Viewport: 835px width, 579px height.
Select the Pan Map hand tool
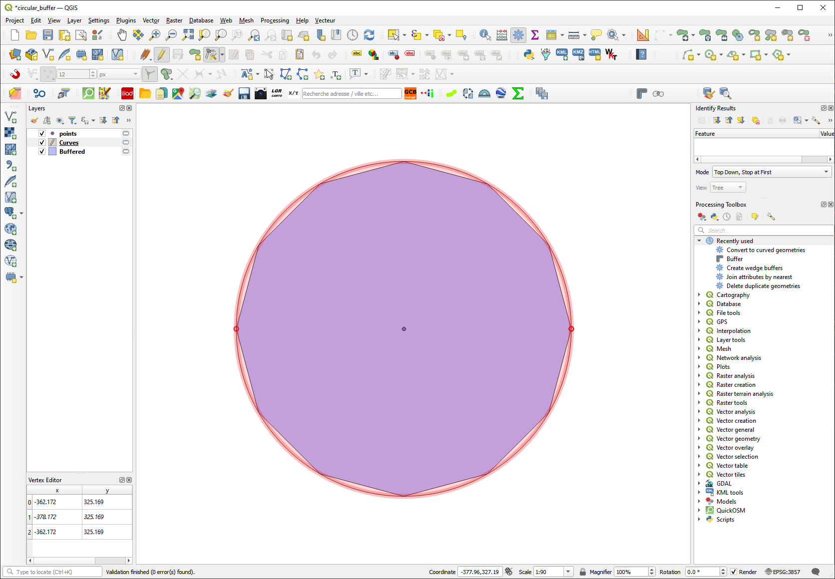(x=122, y=35)
